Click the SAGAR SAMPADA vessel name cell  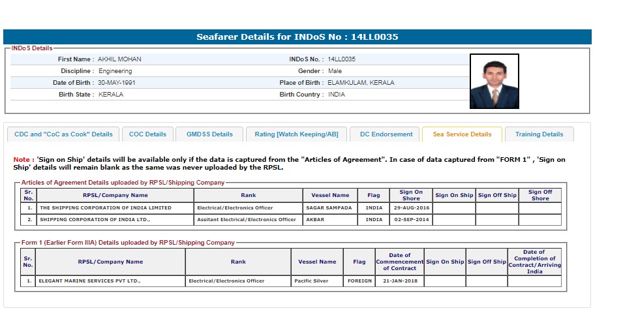point(328,208)
